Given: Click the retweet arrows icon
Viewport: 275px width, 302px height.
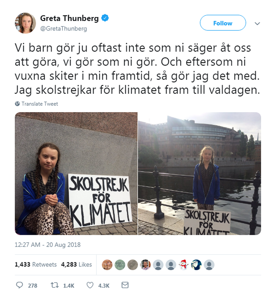Looking at the screenshot, I should pos(55,285).
